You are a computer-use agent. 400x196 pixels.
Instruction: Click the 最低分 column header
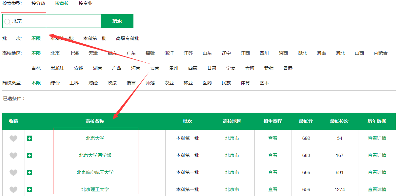[306, 121]
